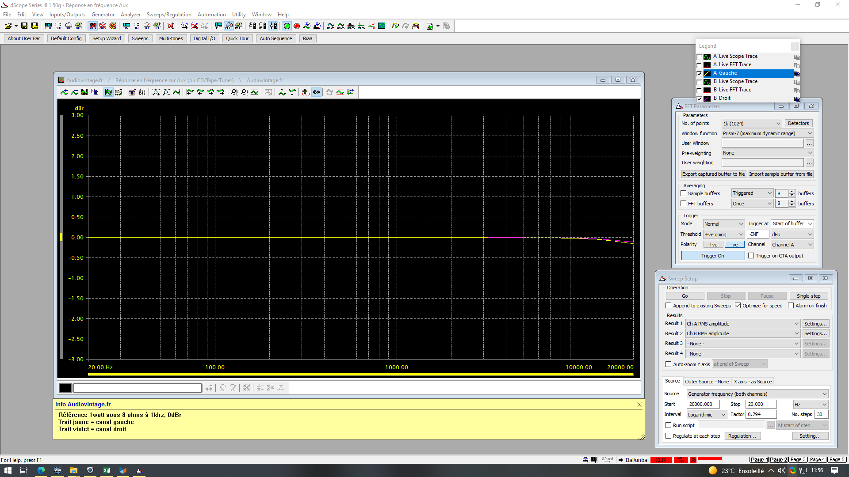Click the Single-step button
The height and width of the screenshot is (477, 849).
808,296
